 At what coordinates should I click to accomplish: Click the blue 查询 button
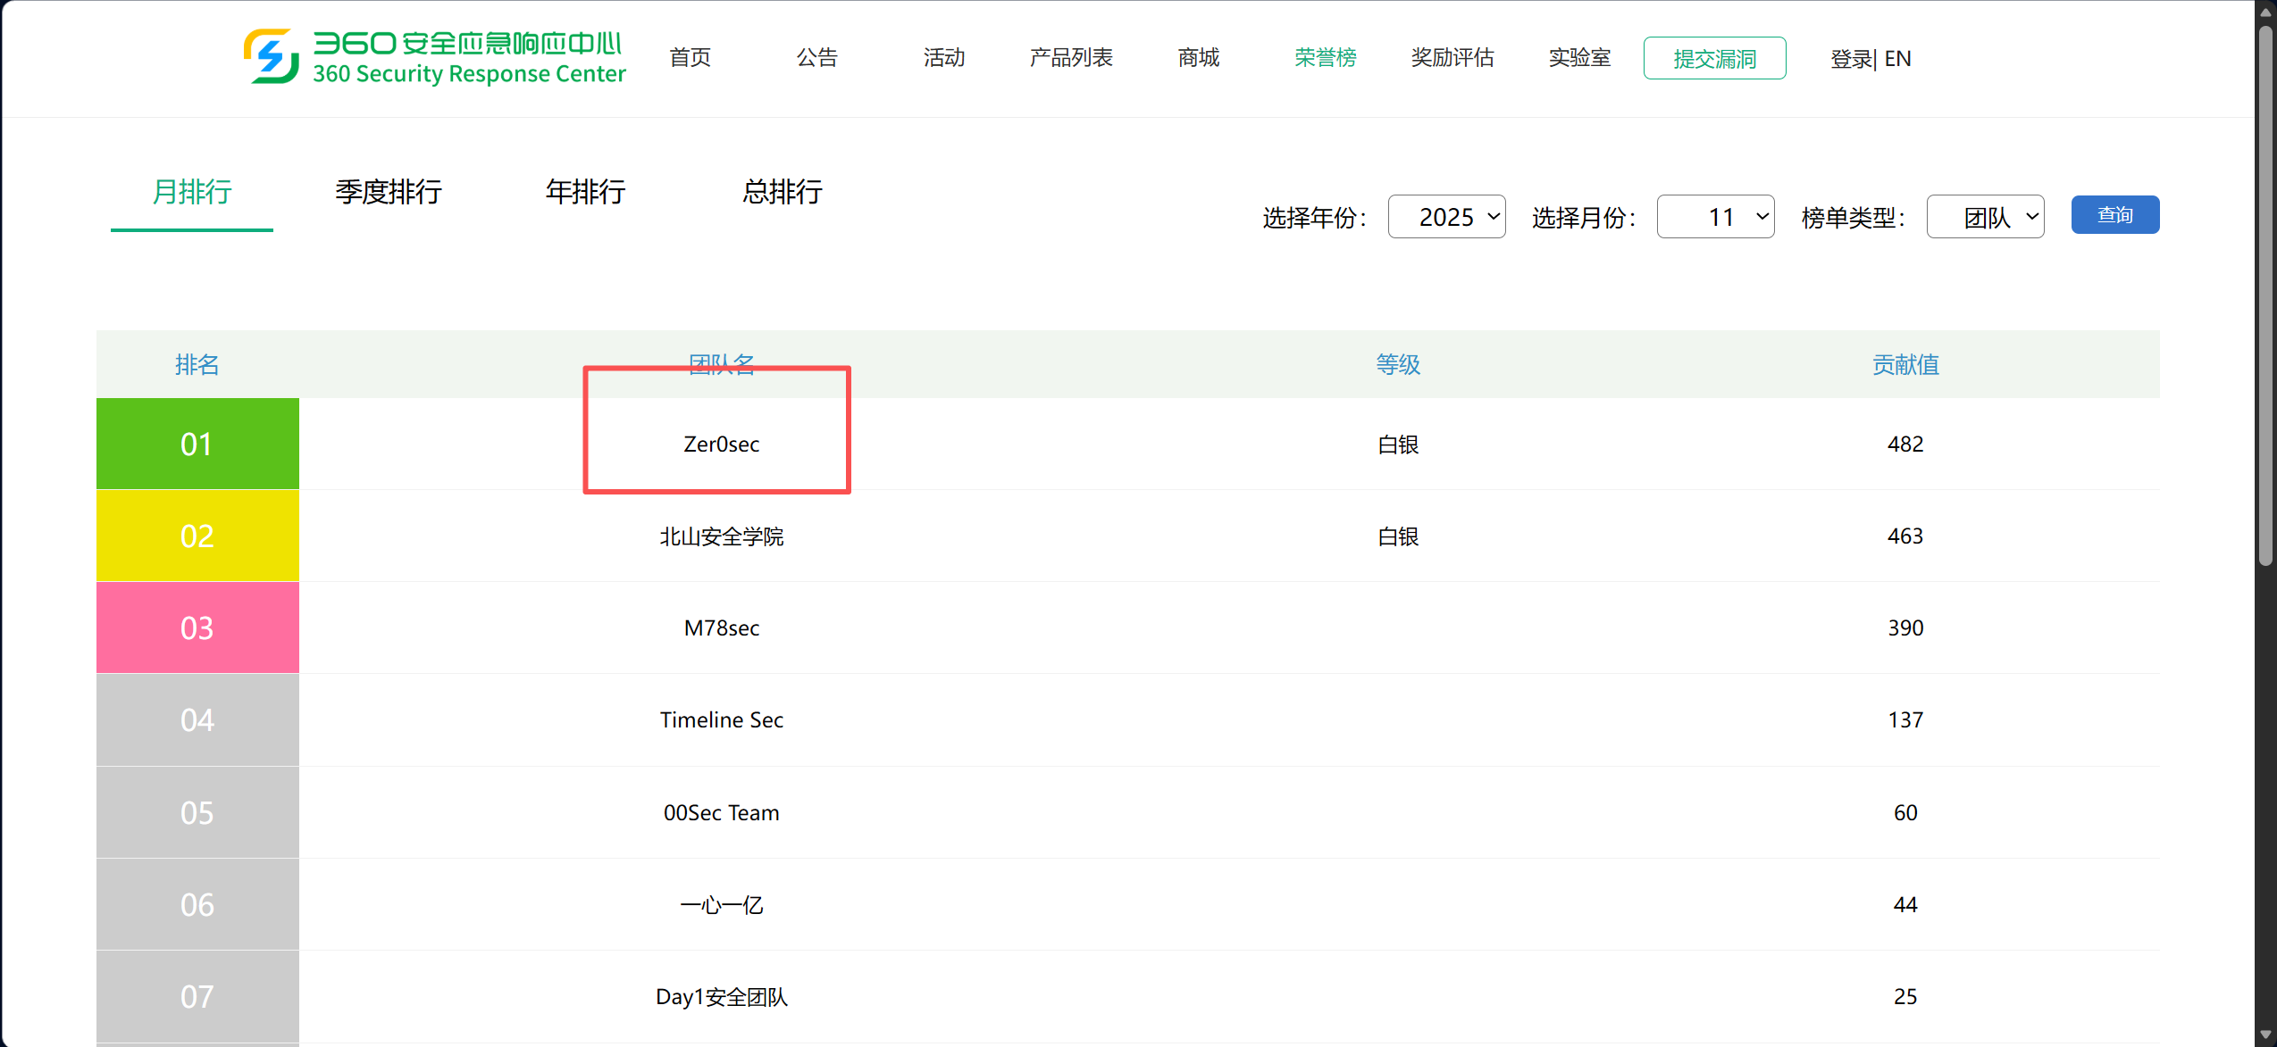[2115, 215]
